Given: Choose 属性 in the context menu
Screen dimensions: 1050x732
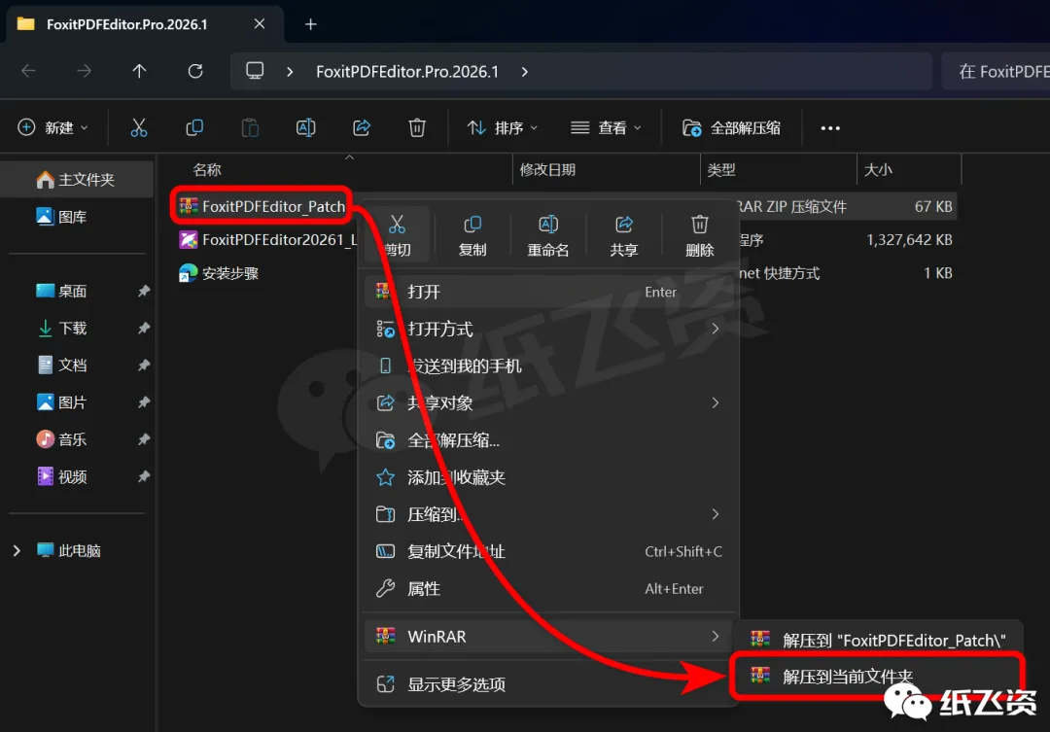Looking at the screenshot, I should pyautogui.click(x=548, y=589).
